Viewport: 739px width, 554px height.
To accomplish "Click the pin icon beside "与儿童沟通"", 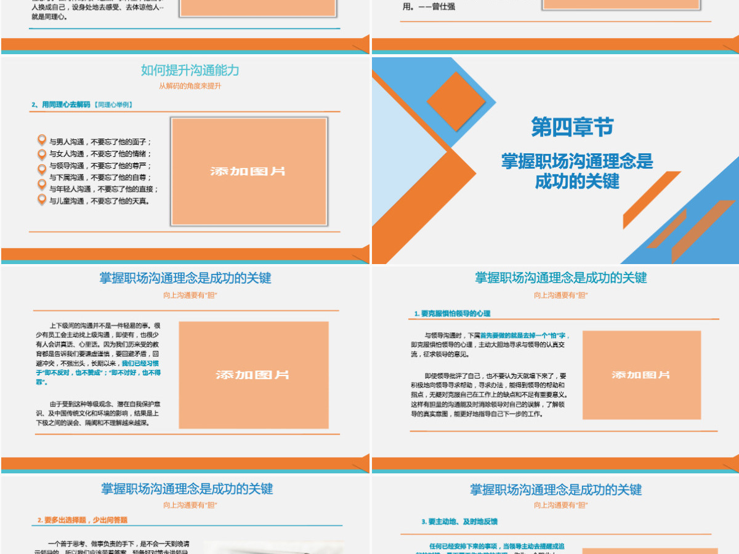I will click(x=42, y=199).
